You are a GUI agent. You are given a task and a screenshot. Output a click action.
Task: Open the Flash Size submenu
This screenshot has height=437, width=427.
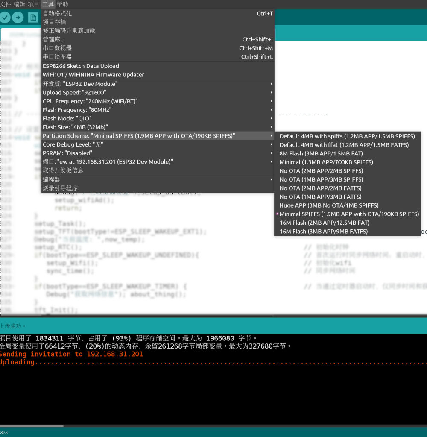(x=158, y=127)
